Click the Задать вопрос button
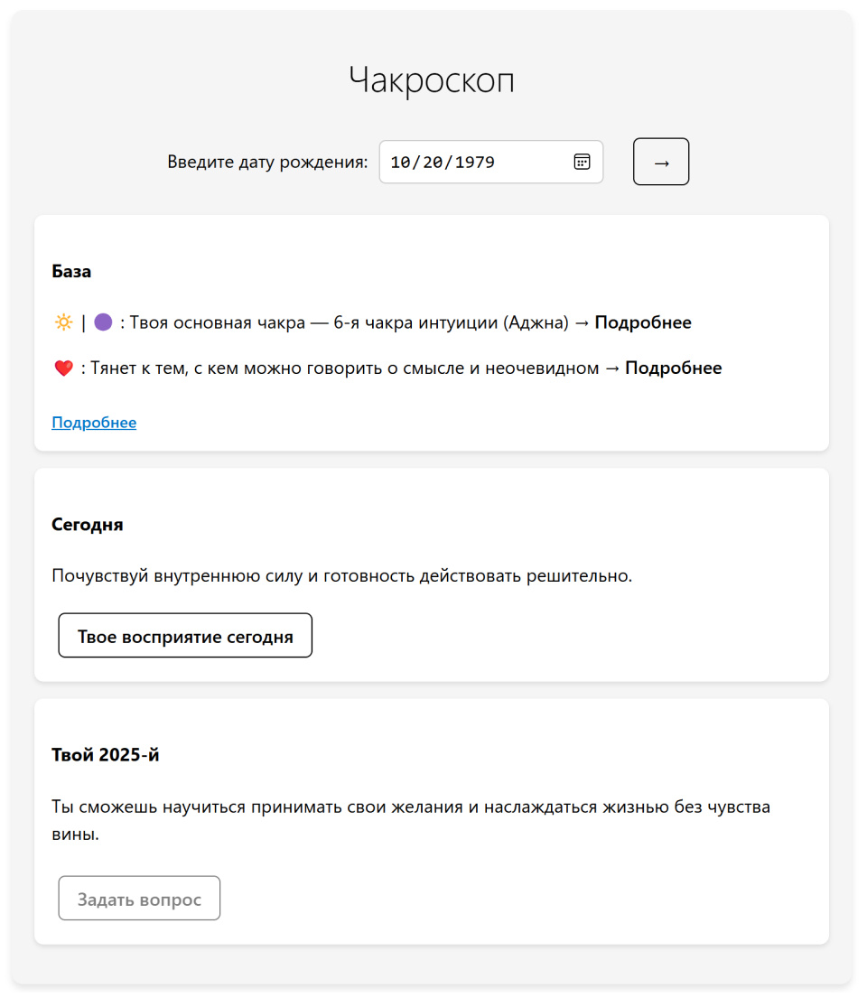Screen dimensions: 867x998 pyautogui.click(x=138, y=898)
